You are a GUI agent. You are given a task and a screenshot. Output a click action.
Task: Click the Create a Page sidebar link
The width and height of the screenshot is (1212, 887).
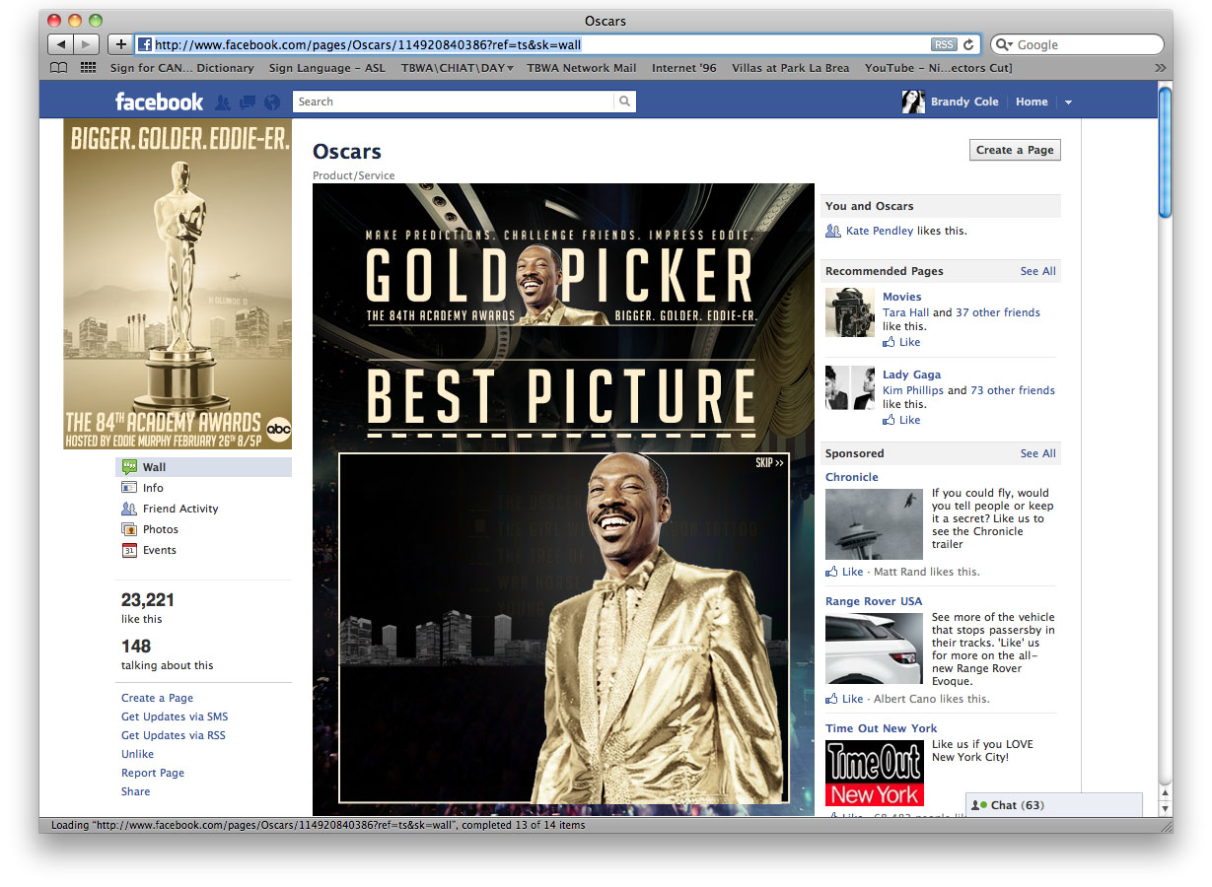pyautogui.click(x=157, y=698)
